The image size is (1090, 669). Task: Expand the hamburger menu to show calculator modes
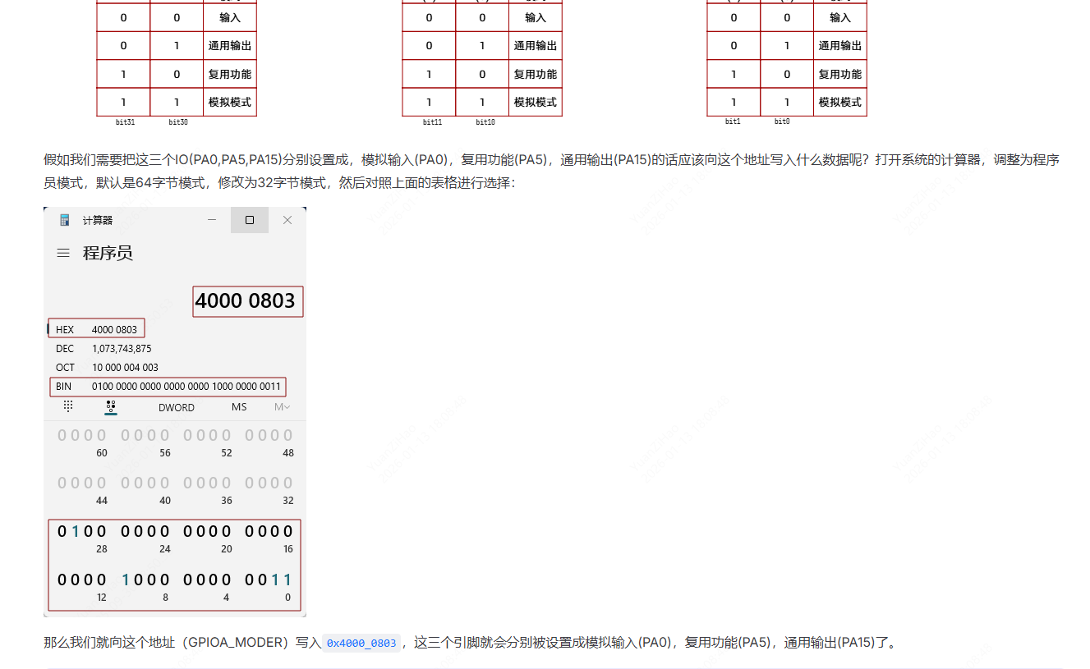coord(63,253)
